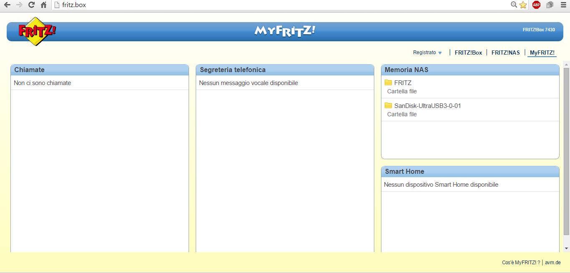Switch to the FRITZ!Box tab
The height and width of the screenshot is (273, 570).
point(468,53)
